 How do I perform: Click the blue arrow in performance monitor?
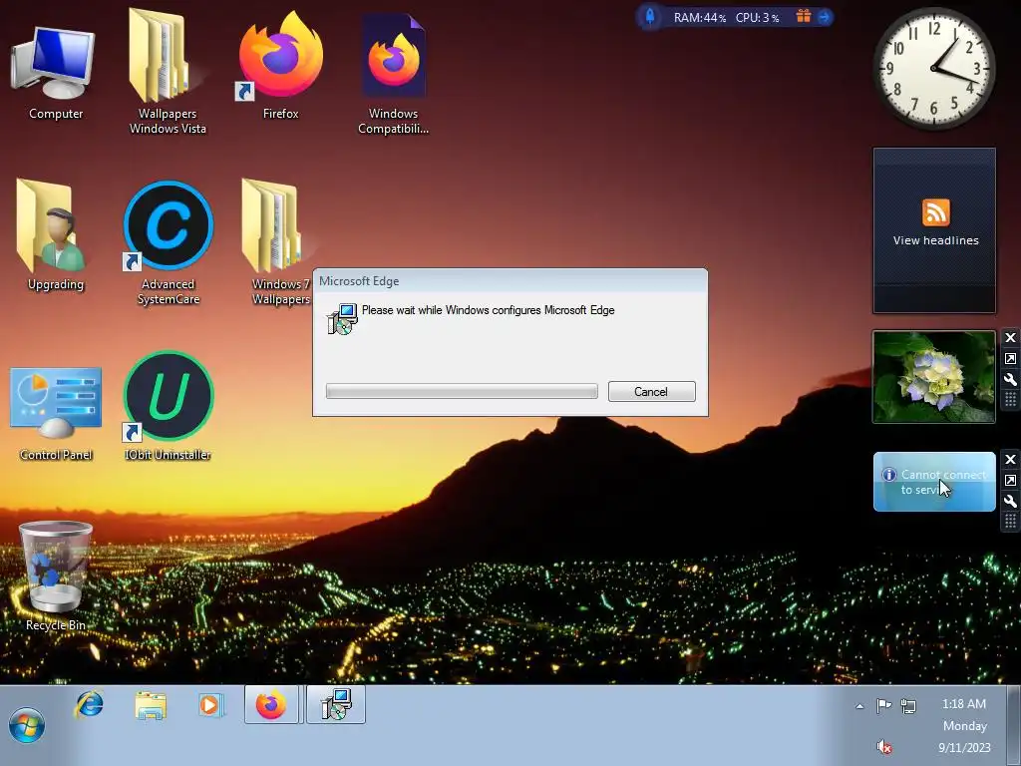(x=824, y=17)
